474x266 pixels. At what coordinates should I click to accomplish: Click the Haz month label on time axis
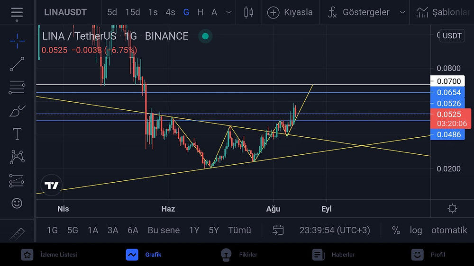pos(168,209)
